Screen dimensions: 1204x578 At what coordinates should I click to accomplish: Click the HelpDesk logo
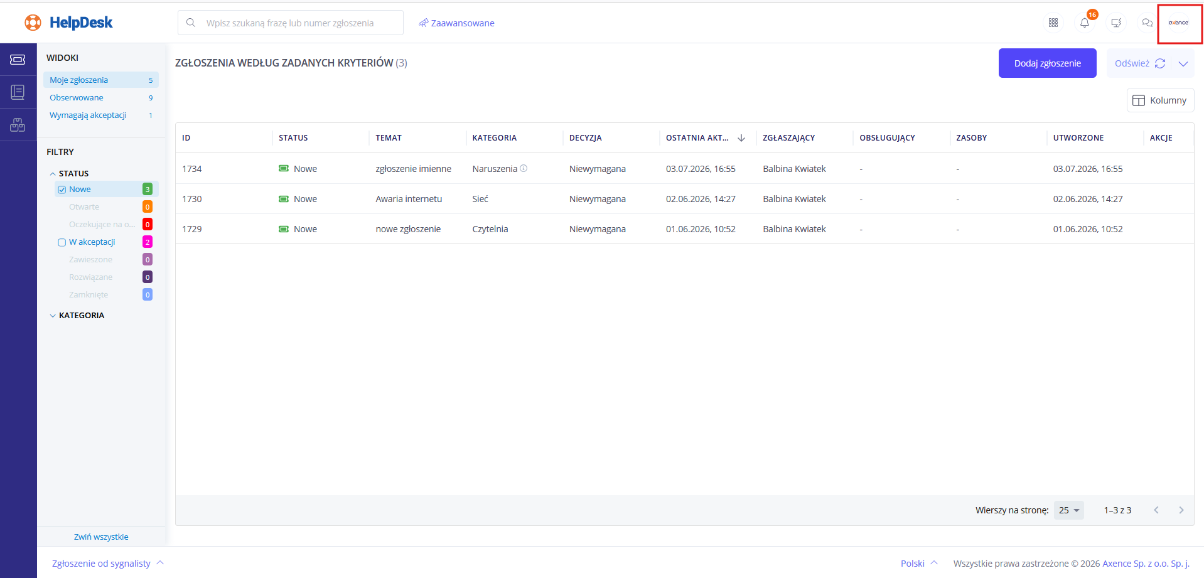[68, 23]
